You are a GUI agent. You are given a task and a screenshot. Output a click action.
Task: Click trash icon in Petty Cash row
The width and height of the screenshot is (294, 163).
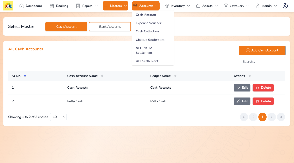tap(257, 101)
